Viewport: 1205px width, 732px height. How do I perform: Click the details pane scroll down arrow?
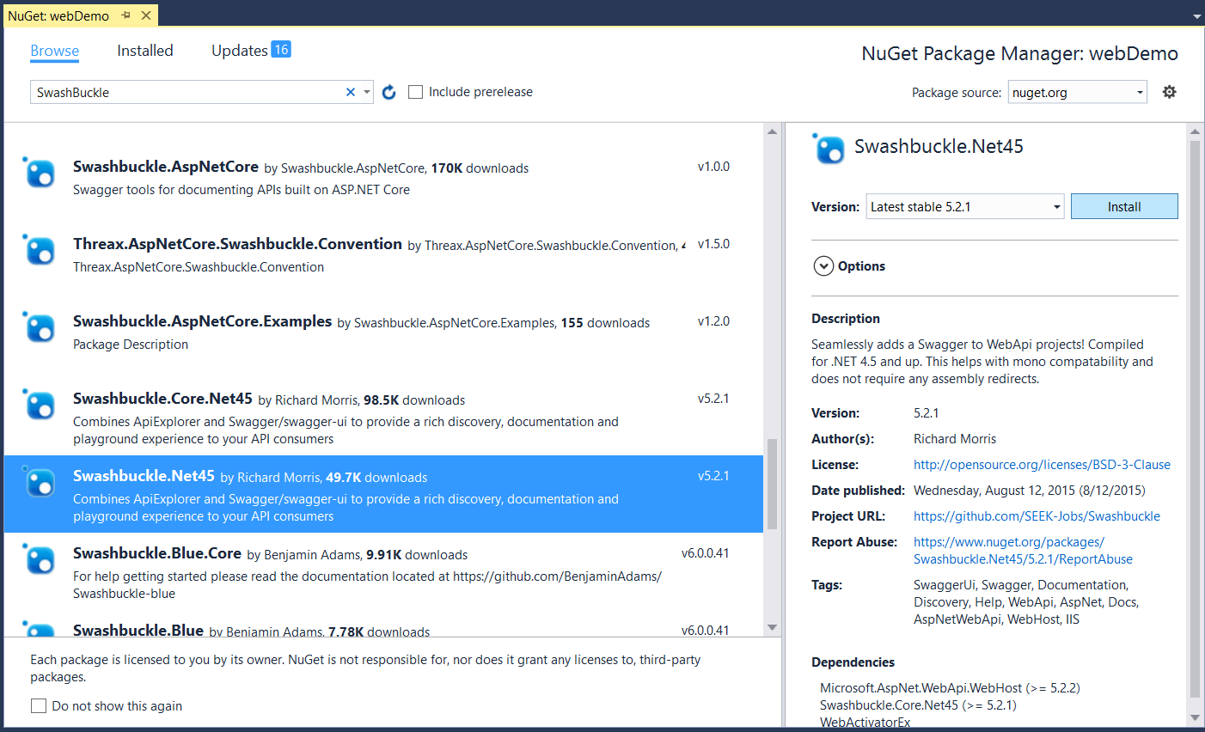click(x=1195, y=718)
